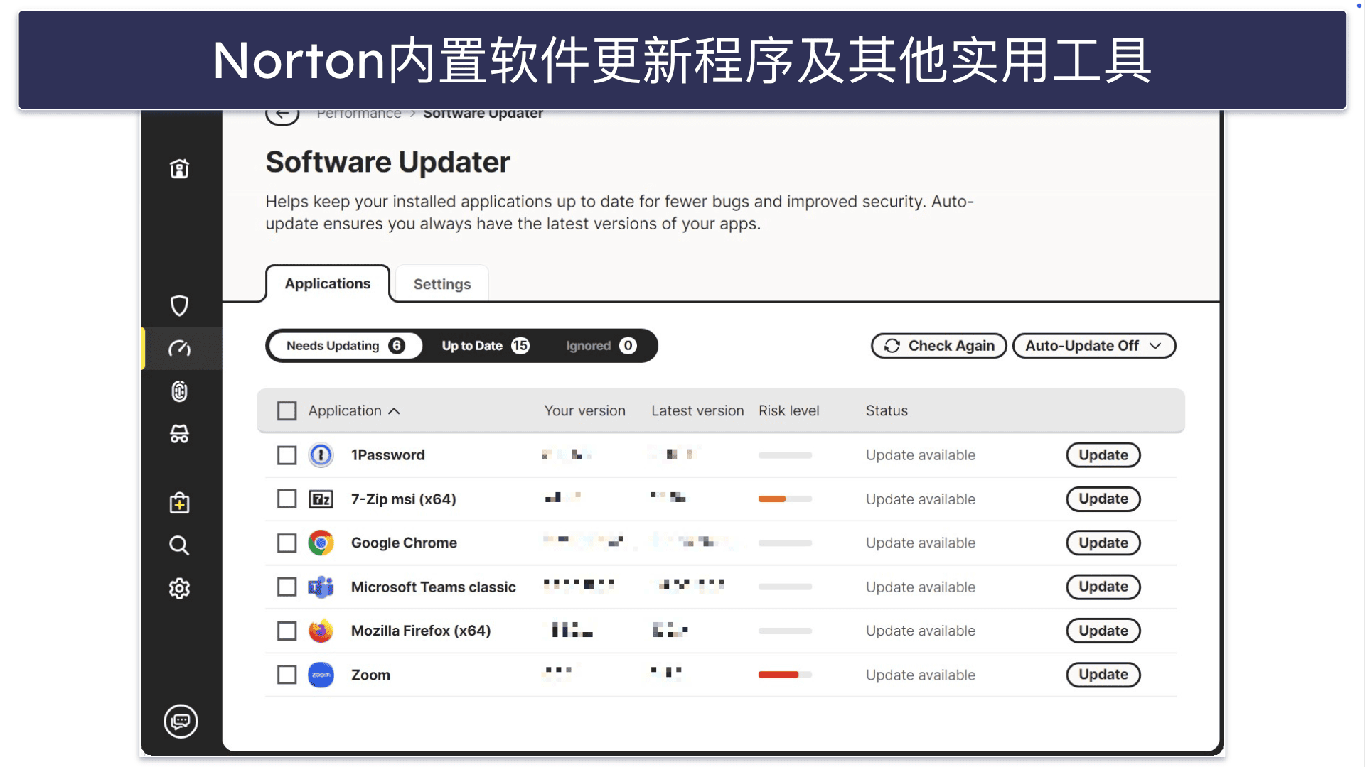This screenshot has width=1365, height=767.
Task: Check the Mozilla Firefox (x64) checkbox
Action: coord(287,631)
